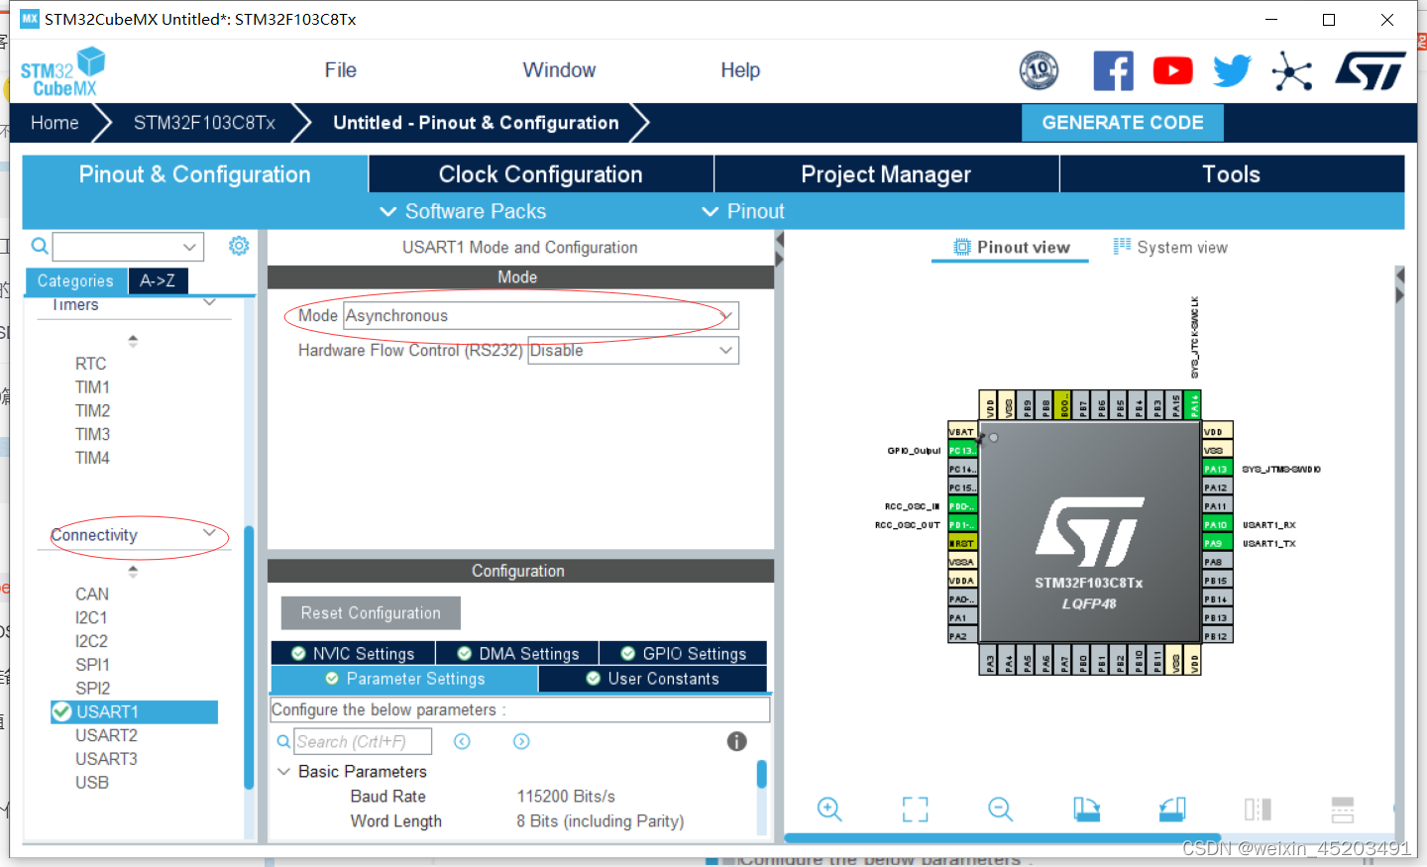This screenshot has width=1427, height=867.
Task: Expand the Software Packs menu
Action: pyautogui.click(x=463, y=211)
